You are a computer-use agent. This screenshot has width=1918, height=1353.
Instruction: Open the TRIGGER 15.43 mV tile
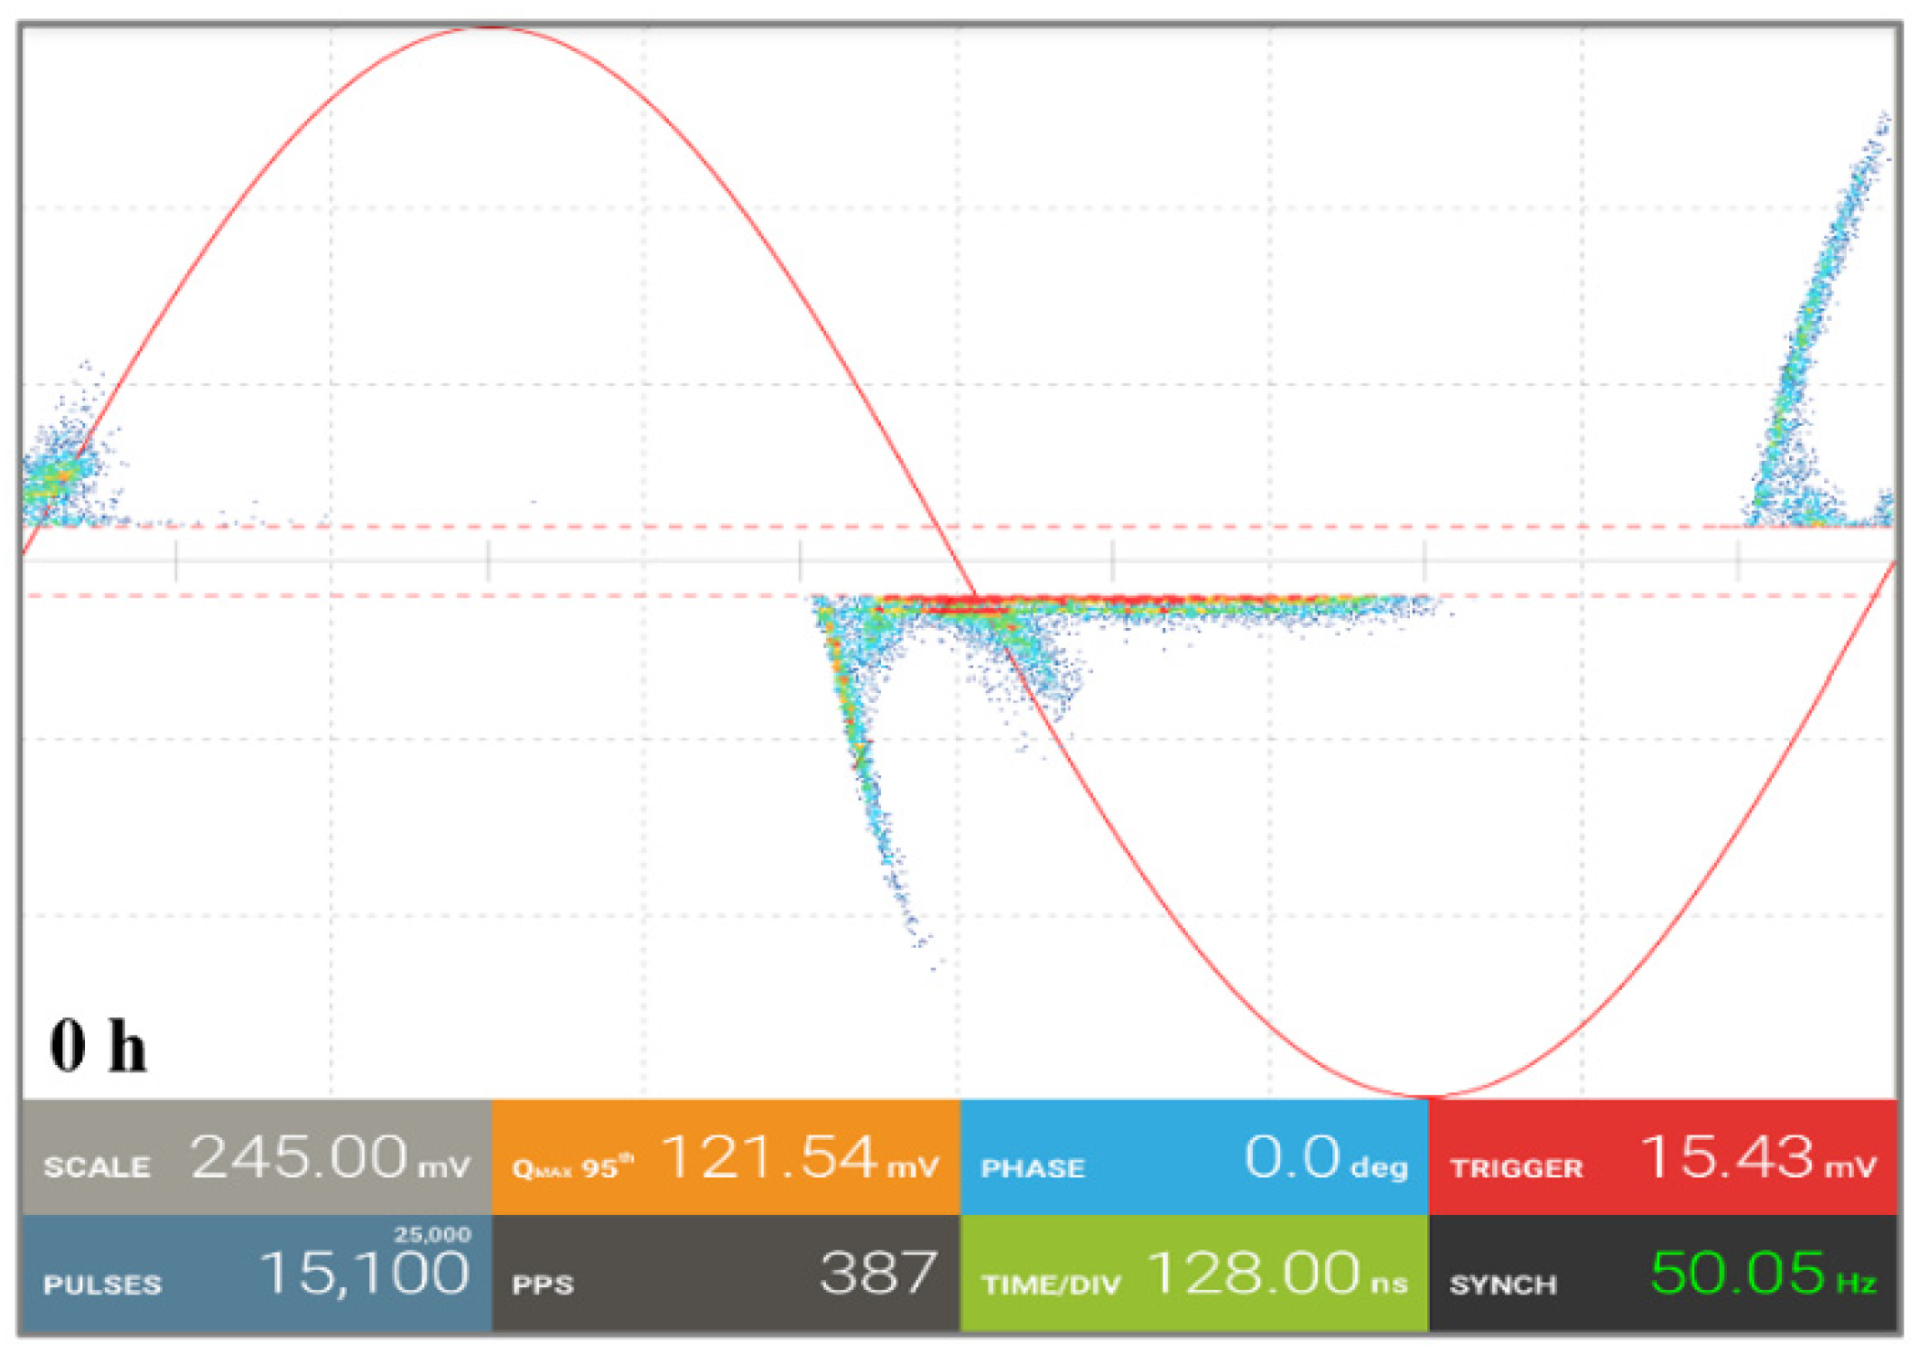1662,1157
